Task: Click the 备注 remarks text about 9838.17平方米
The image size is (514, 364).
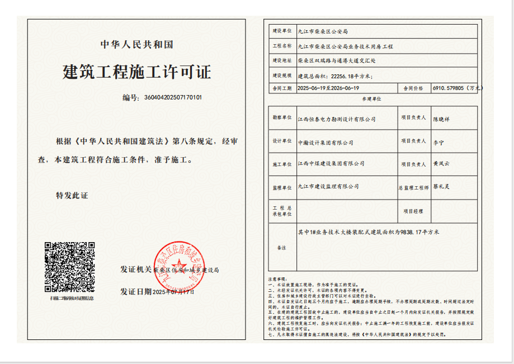Action: (369, 231)
